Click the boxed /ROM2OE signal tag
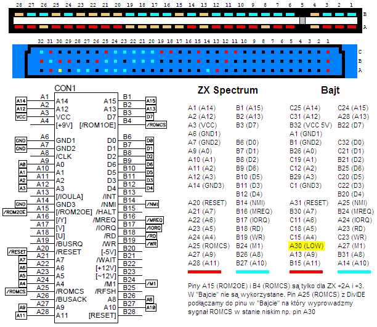The image size is (377, 327). point(15,212)
